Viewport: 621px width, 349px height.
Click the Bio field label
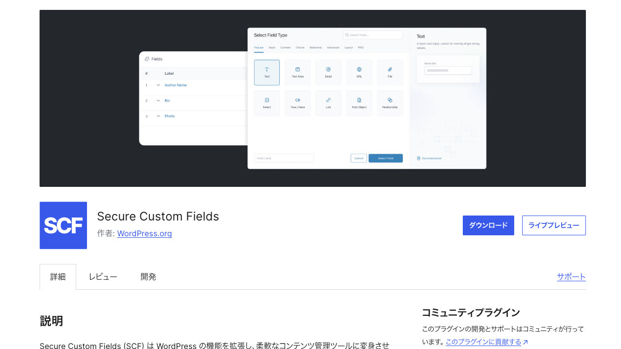click(x=167, y=100)
